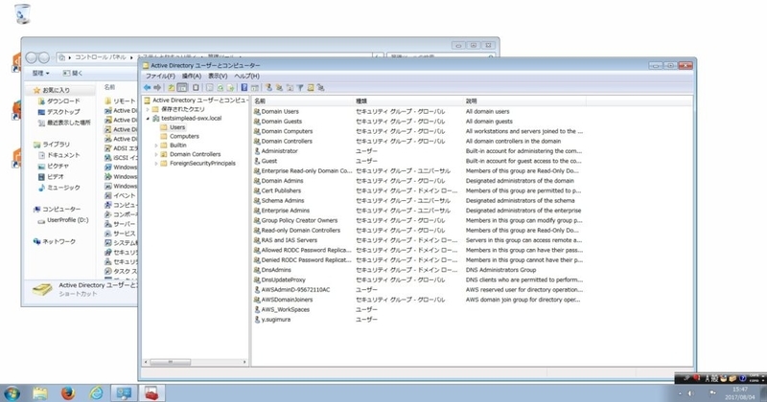Viewport: 767px width, 402px height.
Task: Create a new organizational unit via toolbar icon
Action: coord(290,88)
